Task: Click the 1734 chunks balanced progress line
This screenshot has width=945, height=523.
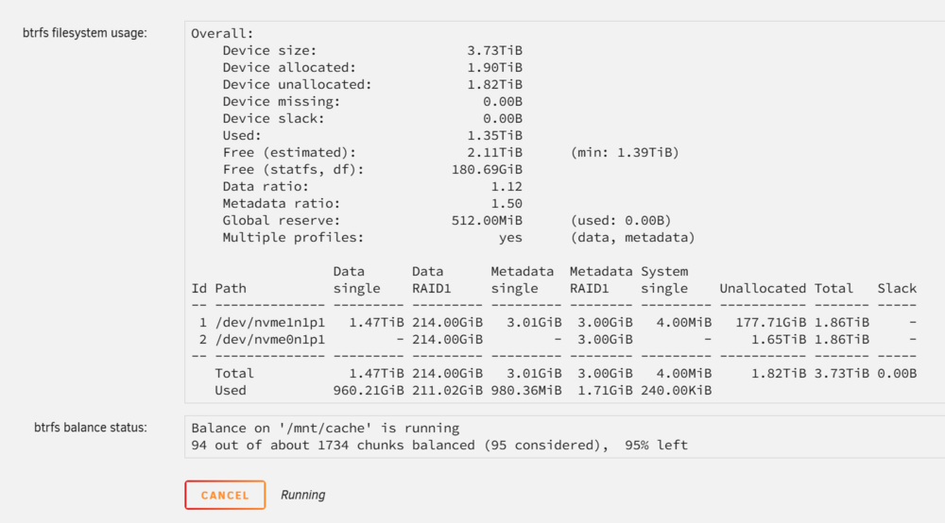Action: (439, 445)
